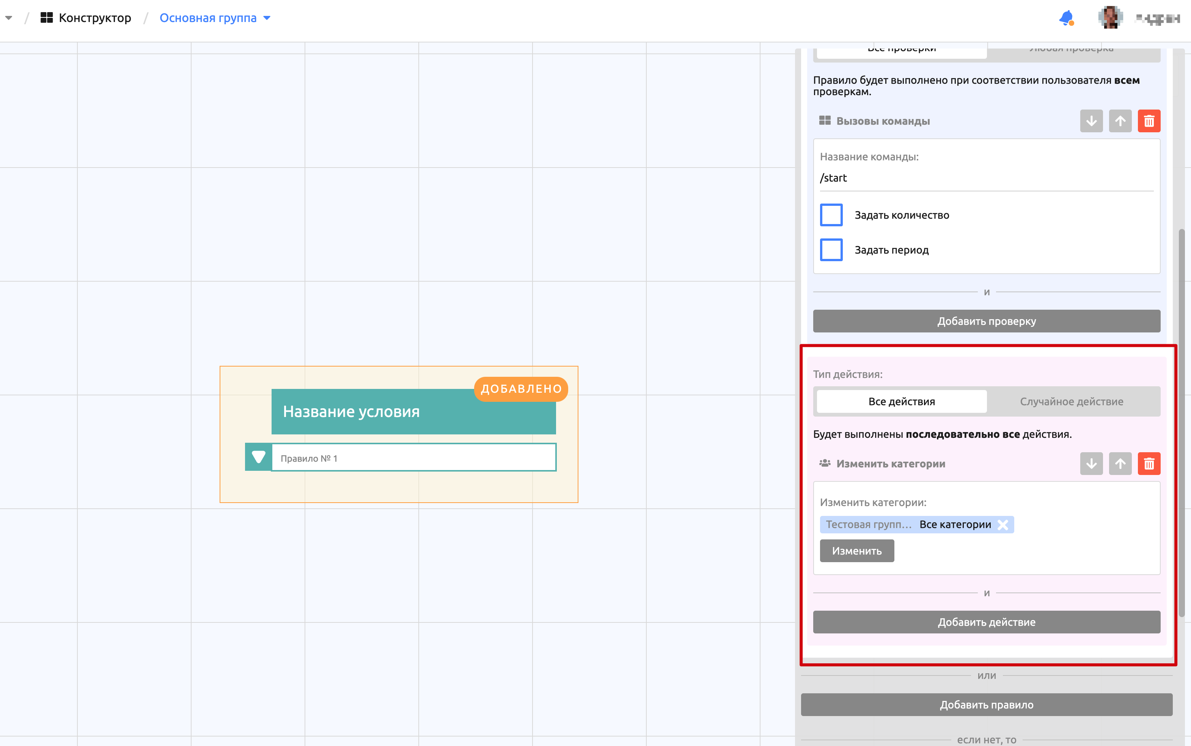Delete the Вызовы команды check

(x=1149, y=121)
